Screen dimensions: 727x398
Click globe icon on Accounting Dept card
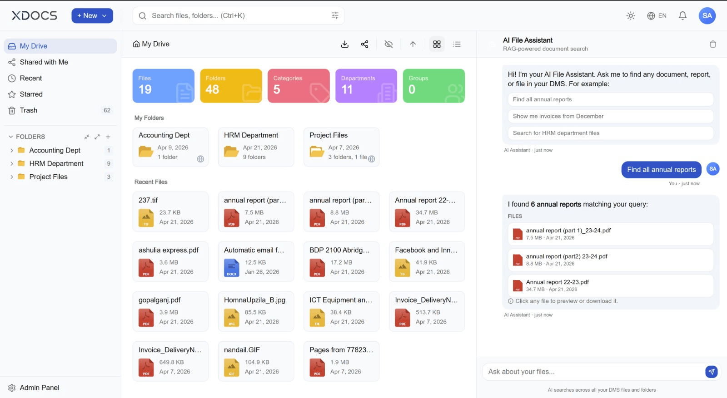click(x=200, y=159)
